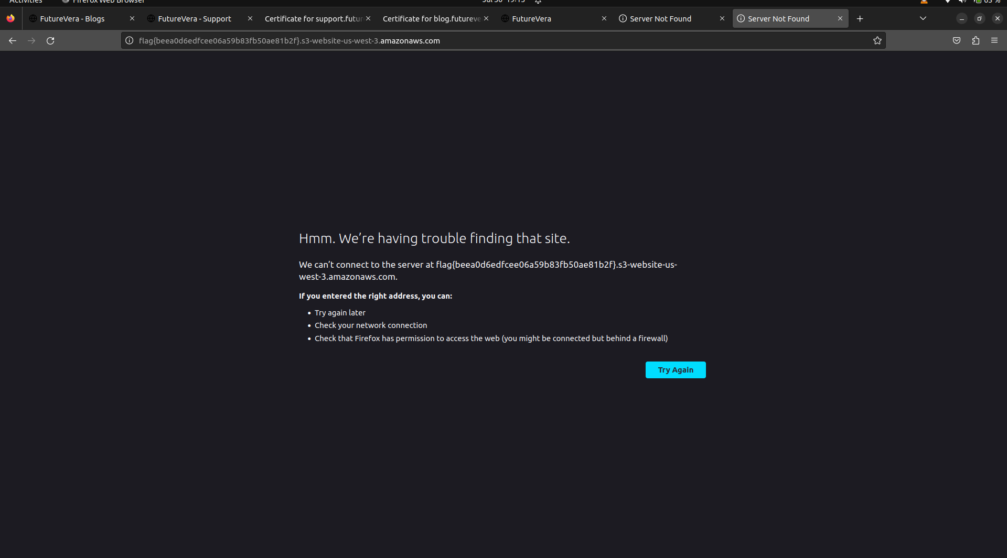Image resolution: width=1007 pixels, height=558 pixels.
Task: Expand the list all tabs dropdown
Action: 923,19
